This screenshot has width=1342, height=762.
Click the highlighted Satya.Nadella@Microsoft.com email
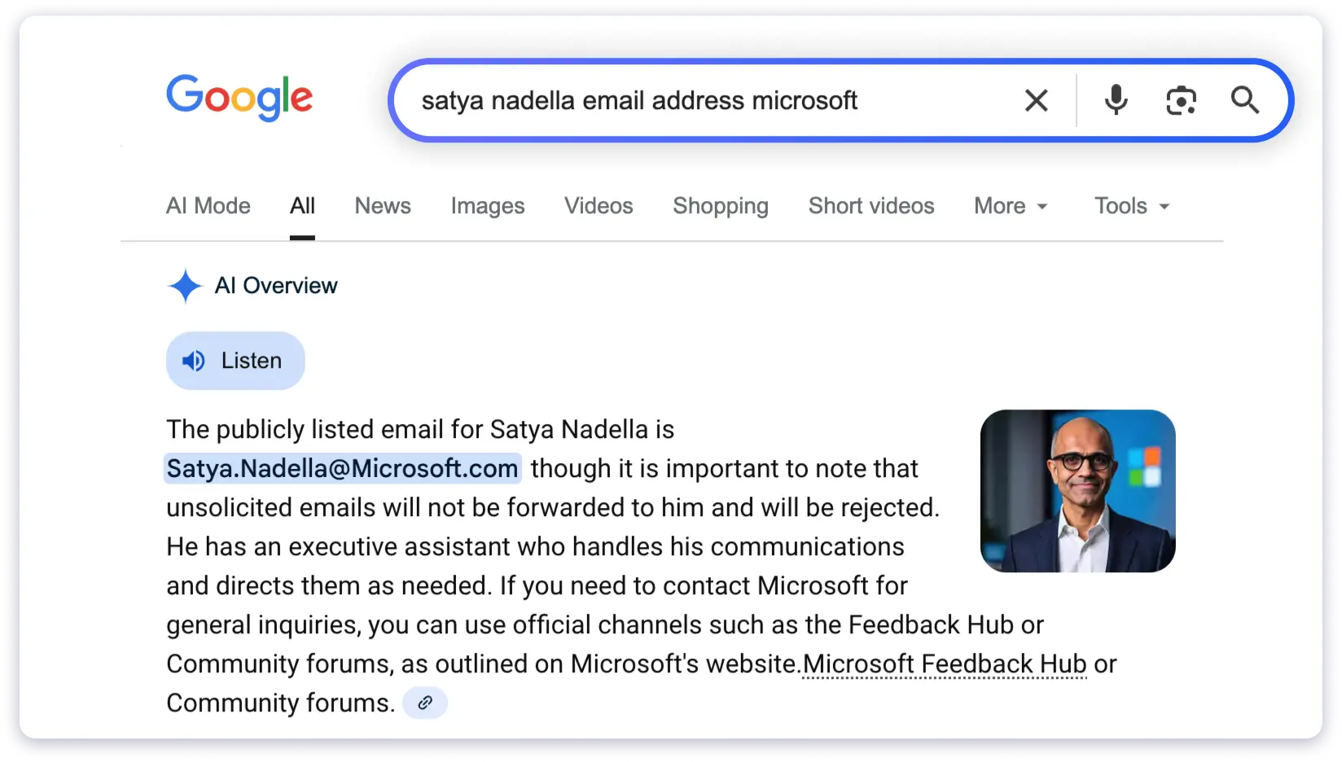click(x=342, y=468)
